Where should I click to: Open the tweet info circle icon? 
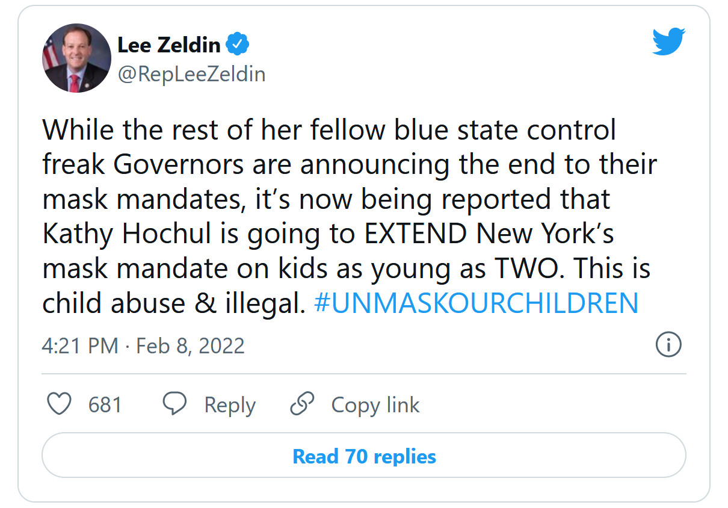(668, 345)
